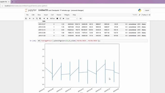Close the Jupyter Notebook browser tab

pyautogui.click(x=9, y=2)
